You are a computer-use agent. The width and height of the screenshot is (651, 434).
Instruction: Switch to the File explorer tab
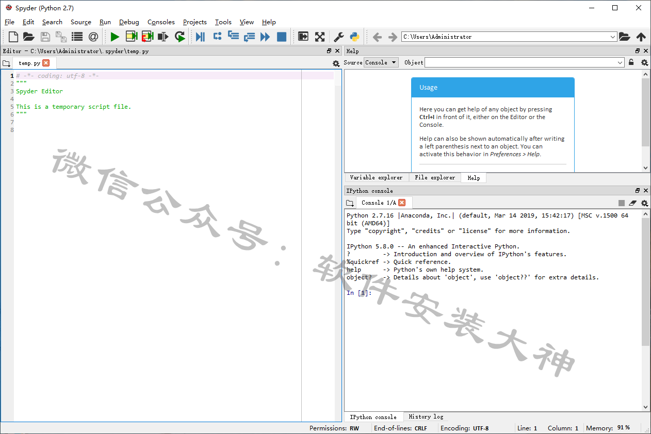tap(435, 177)
